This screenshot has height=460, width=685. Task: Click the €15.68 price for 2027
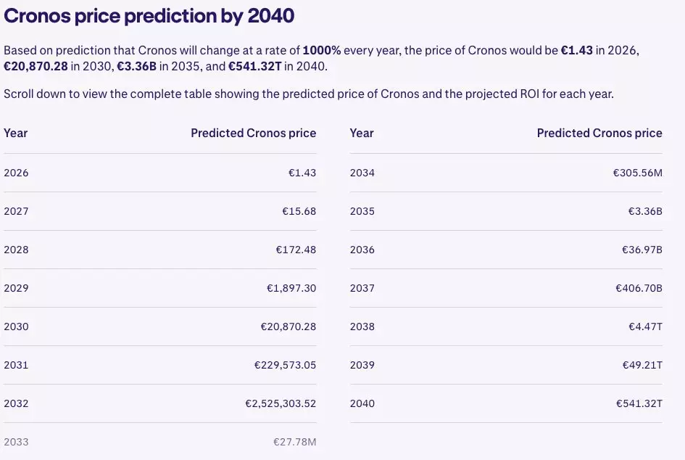299,211
